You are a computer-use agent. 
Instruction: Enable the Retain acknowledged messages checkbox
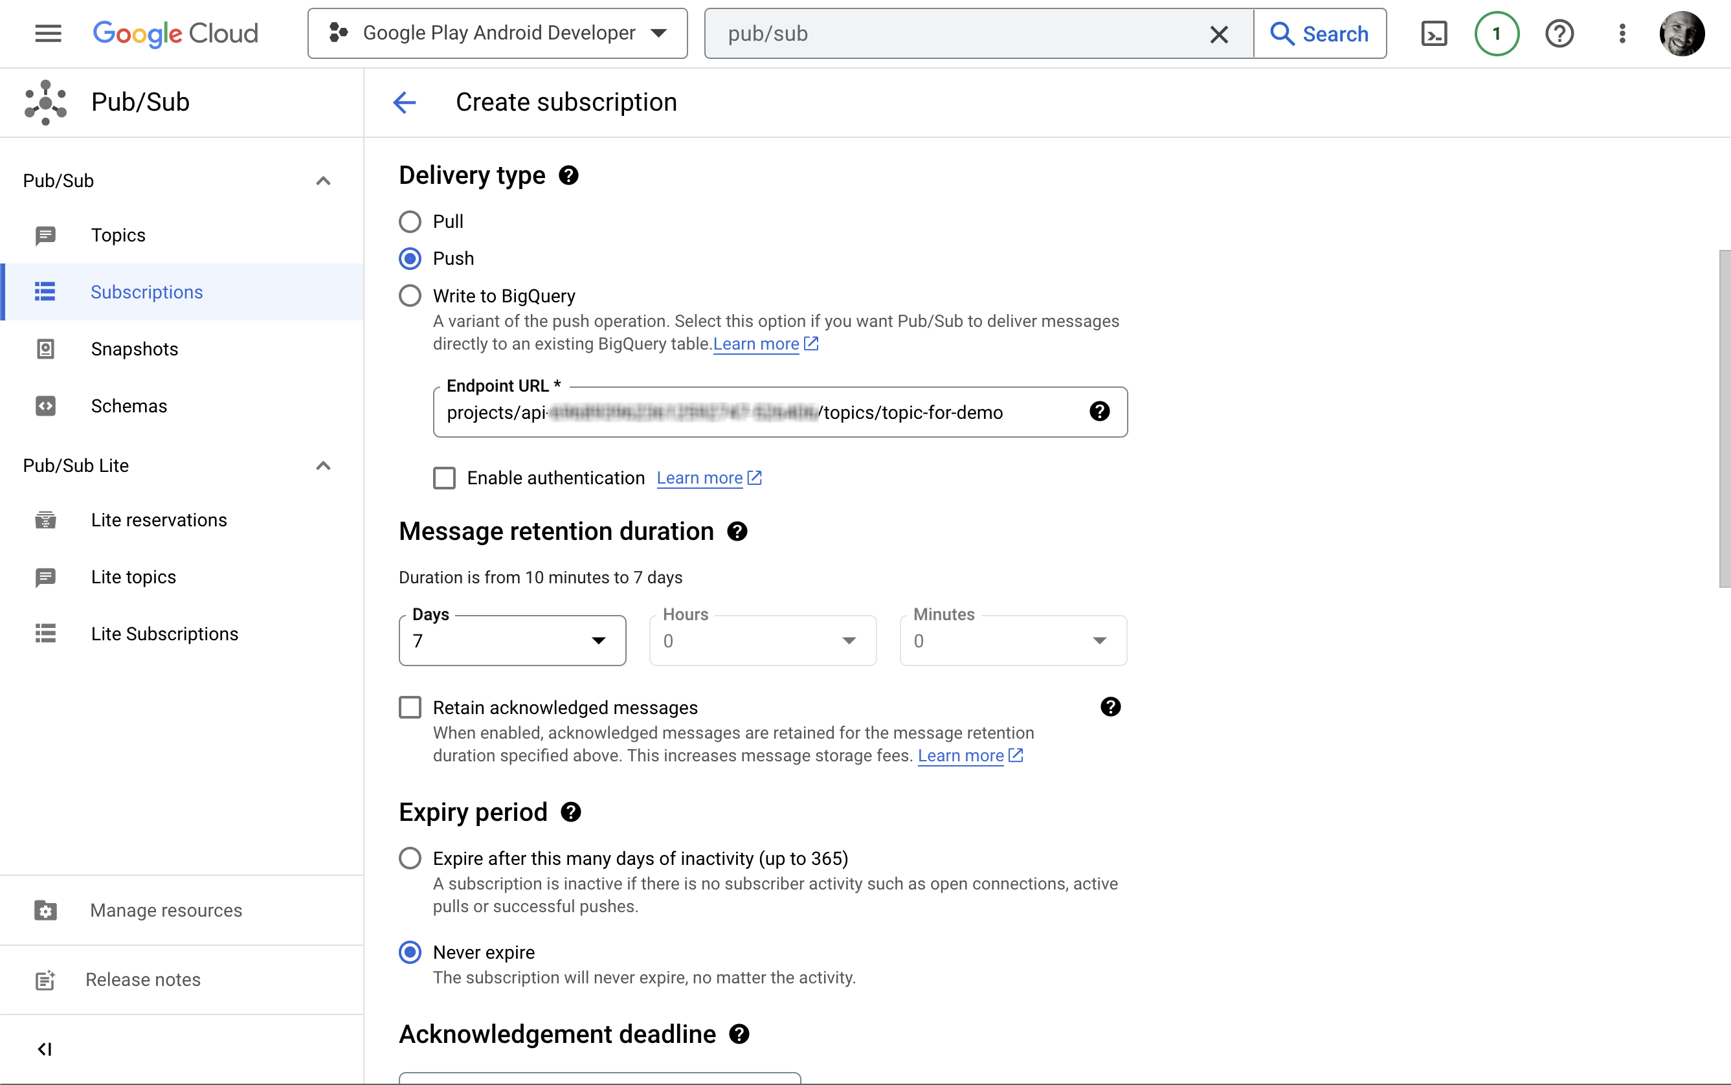coord(410,708)
